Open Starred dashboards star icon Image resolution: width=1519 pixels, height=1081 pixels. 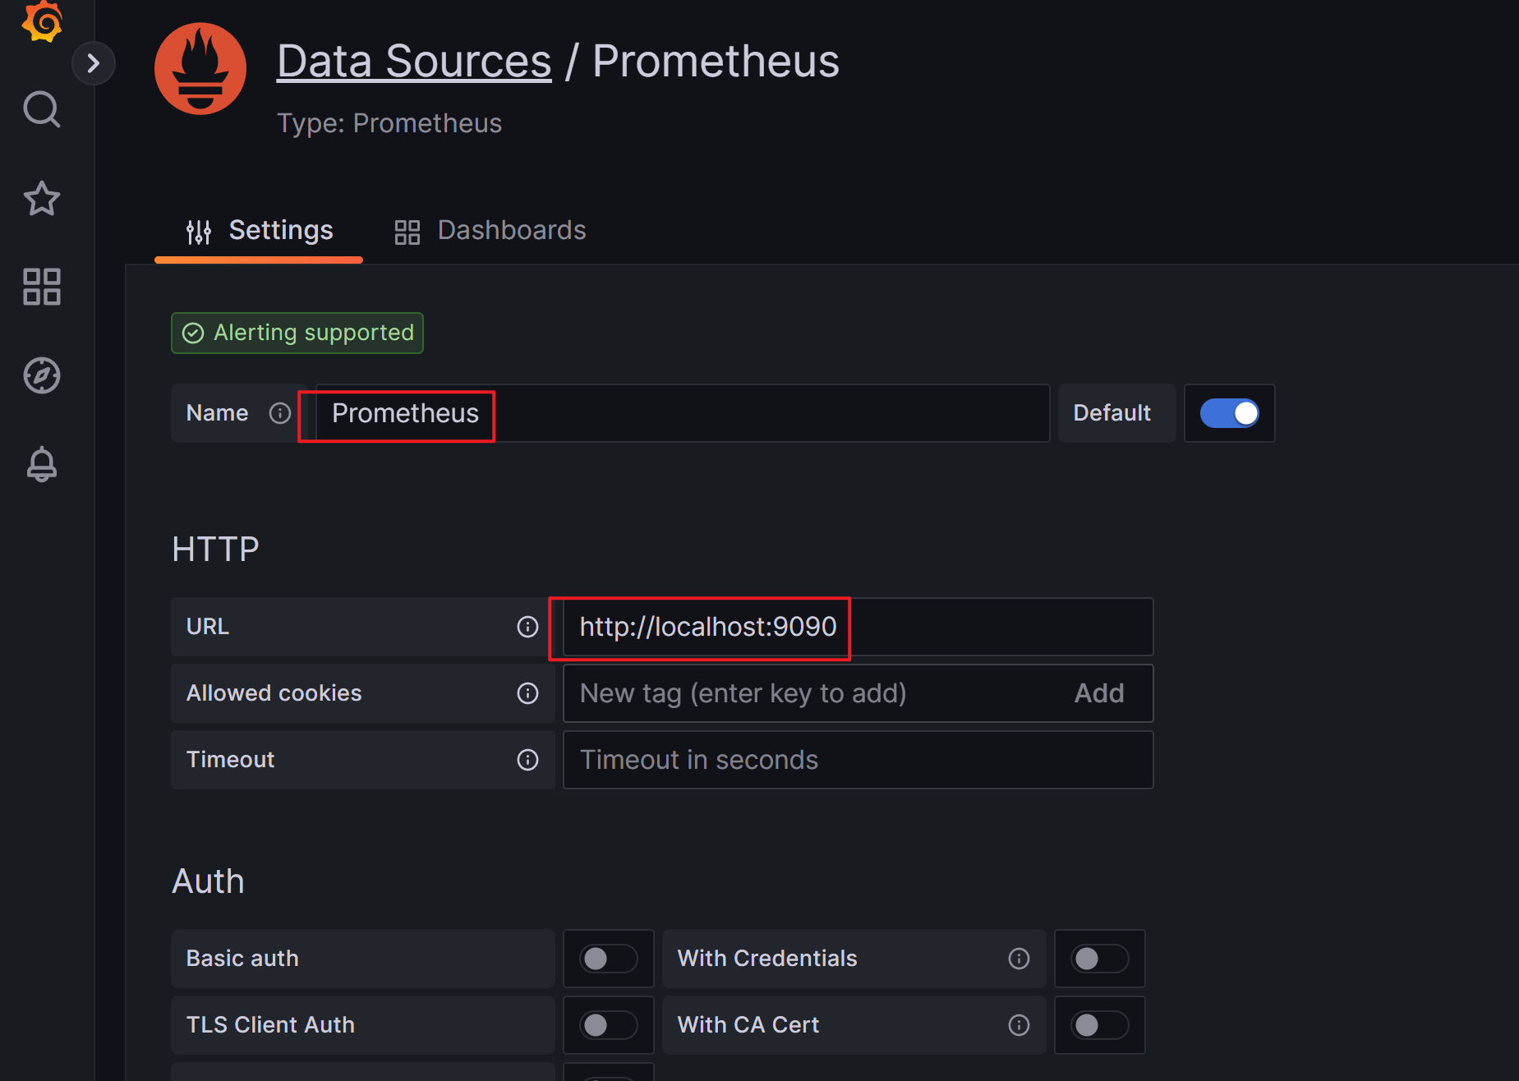(42, 199)
